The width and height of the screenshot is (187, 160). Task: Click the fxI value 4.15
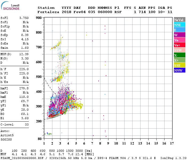click(25, 39)
